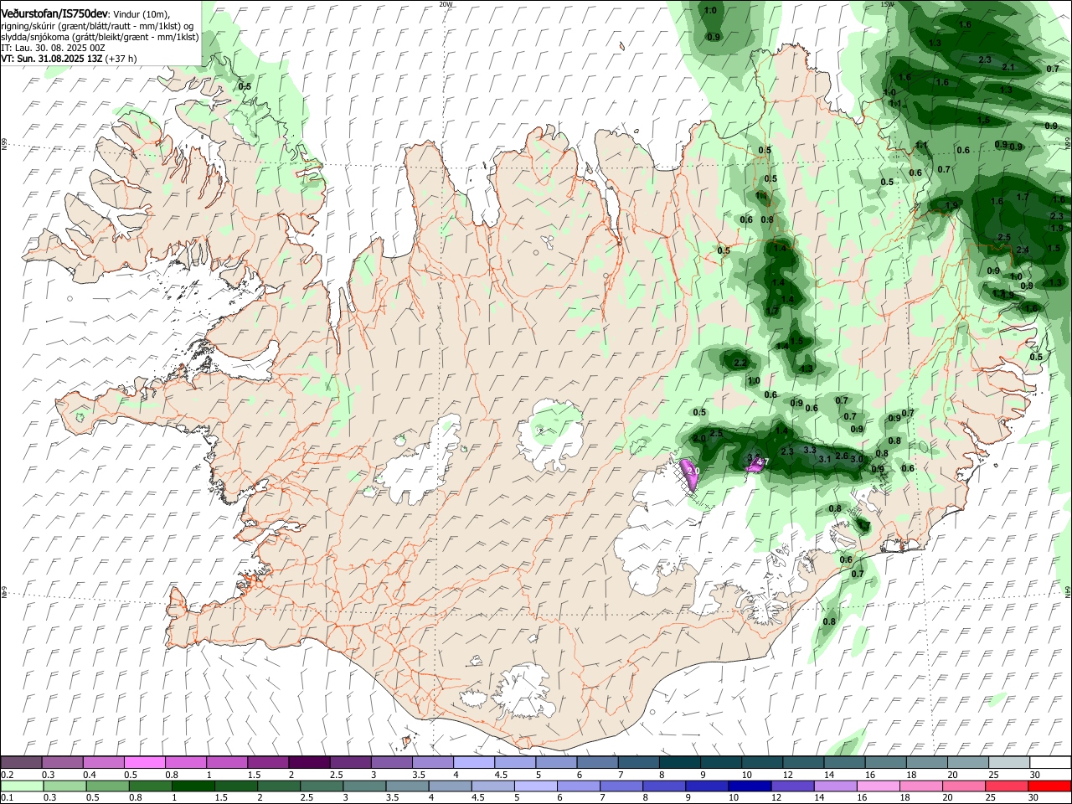The height and width of the screenshot is (804, 1072).
Task: Click the 3.0 precipitation value on the map
Action: click(857, 459)
